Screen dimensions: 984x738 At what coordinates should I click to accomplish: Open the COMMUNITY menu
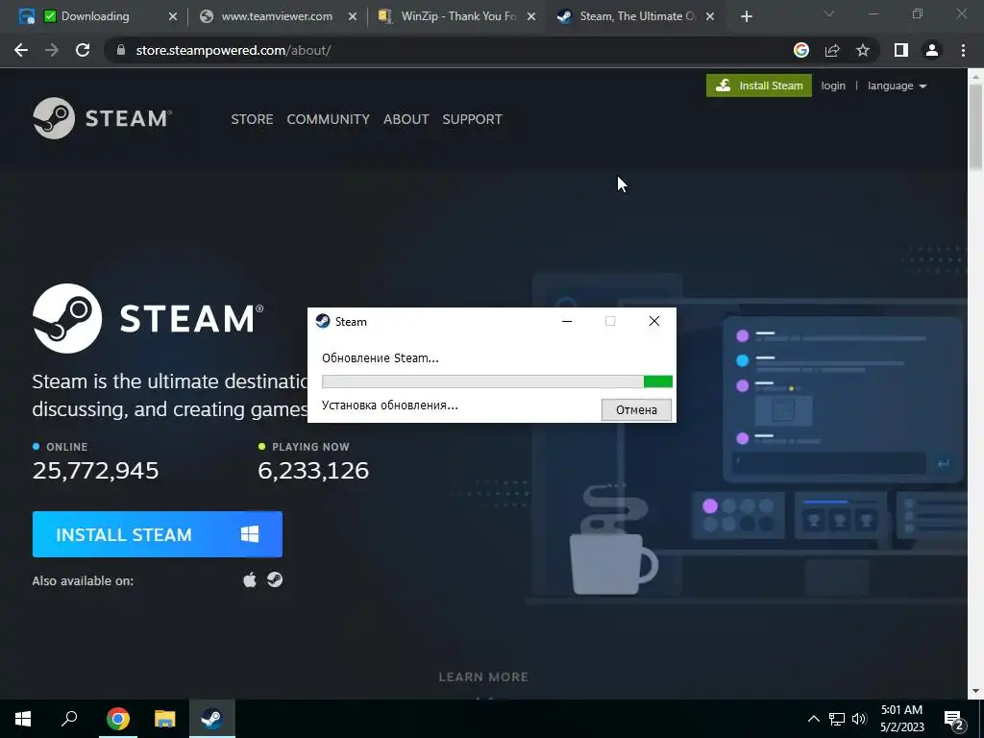click(x=329, y=119)
